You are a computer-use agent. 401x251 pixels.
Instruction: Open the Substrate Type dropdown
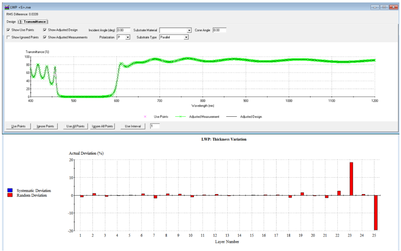186,37
